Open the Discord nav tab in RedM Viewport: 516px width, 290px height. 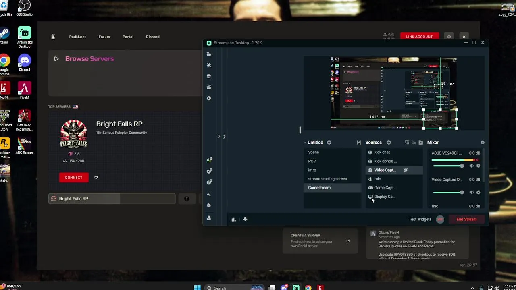[153, 37]
